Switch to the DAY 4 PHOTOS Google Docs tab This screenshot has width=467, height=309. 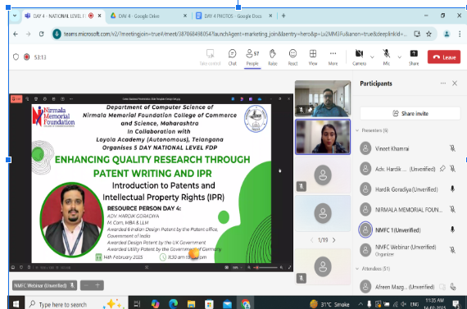click(x=233, y=16)
